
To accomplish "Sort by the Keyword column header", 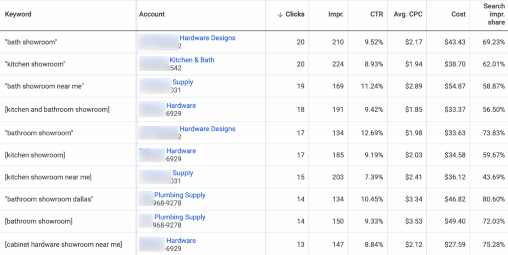I will point(18,14).
